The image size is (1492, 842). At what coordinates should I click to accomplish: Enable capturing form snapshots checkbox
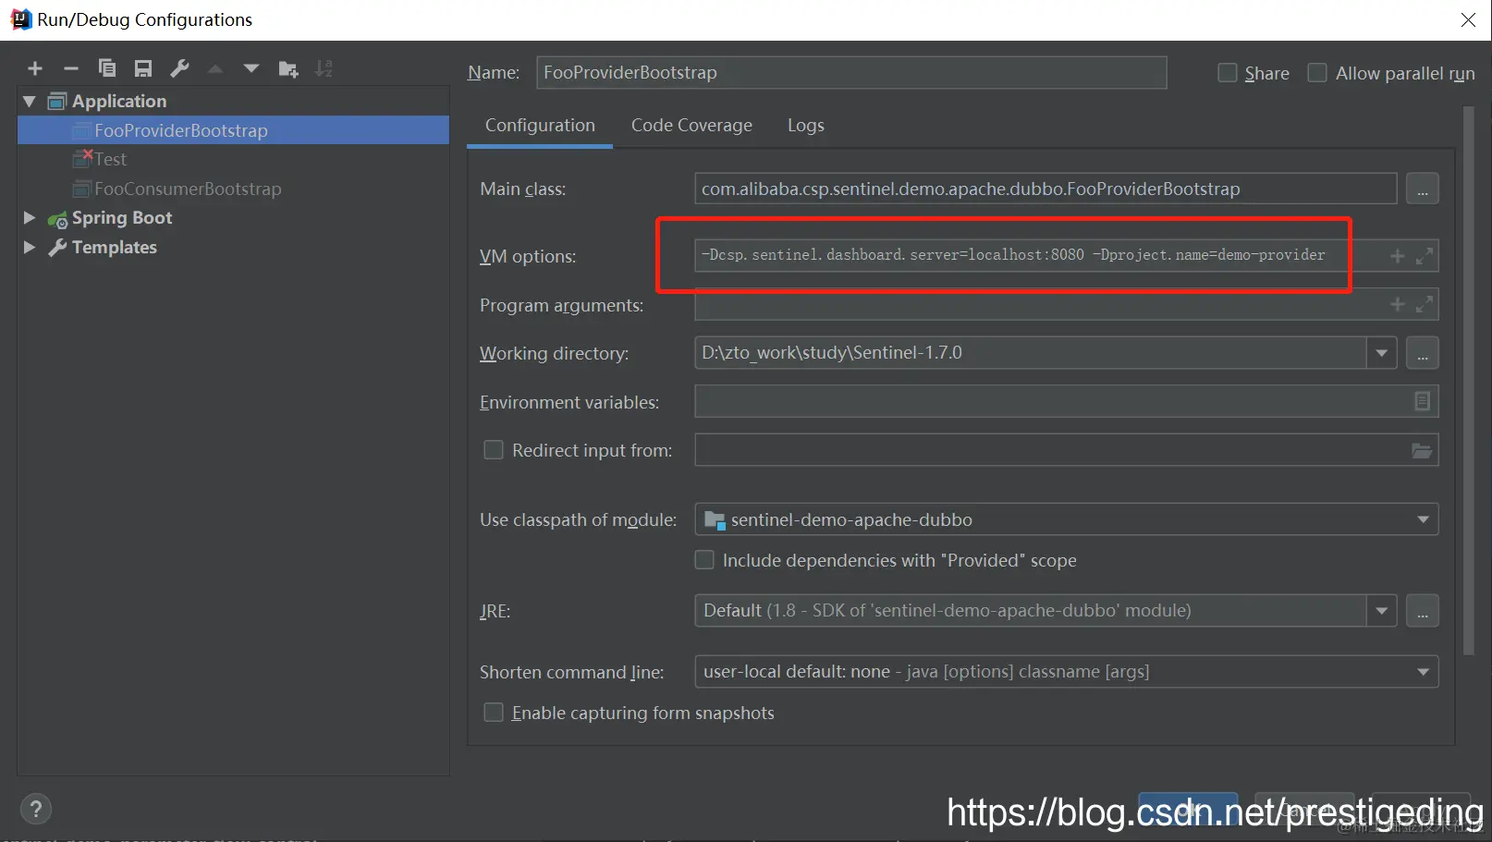(494, 713)
